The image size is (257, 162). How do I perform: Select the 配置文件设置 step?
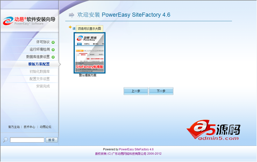[x=40, y=79]
